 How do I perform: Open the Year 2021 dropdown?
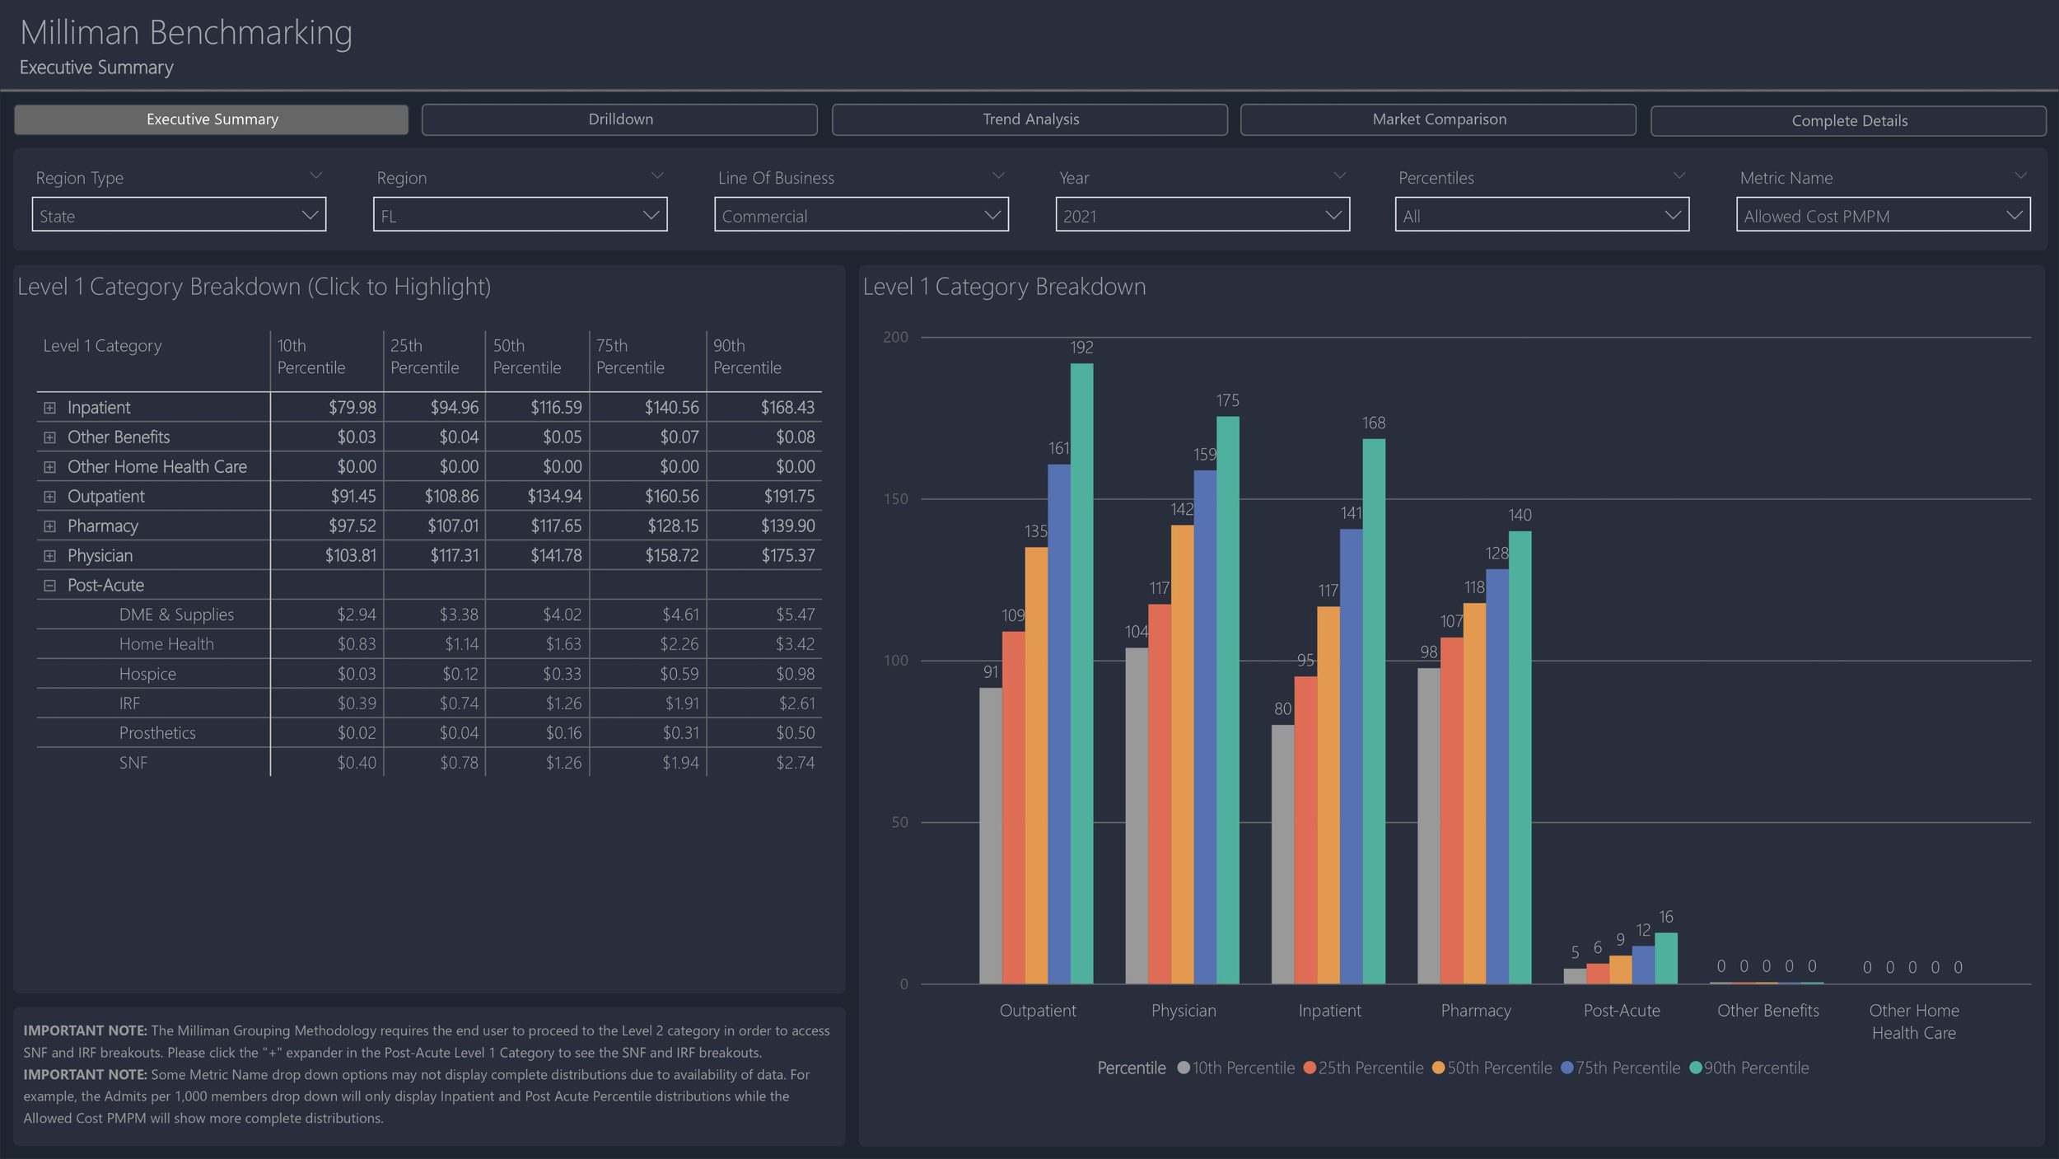1202,215
